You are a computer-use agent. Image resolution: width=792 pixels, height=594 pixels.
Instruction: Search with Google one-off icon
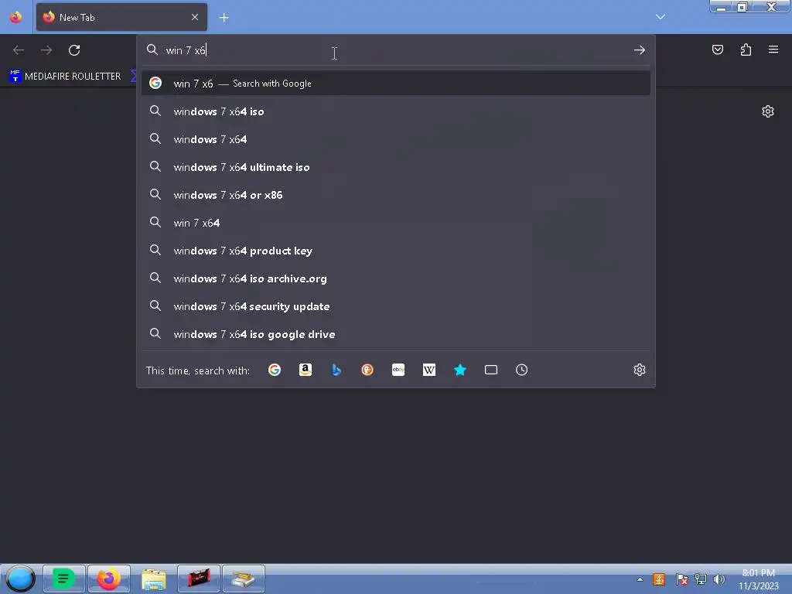pos(275,370)
